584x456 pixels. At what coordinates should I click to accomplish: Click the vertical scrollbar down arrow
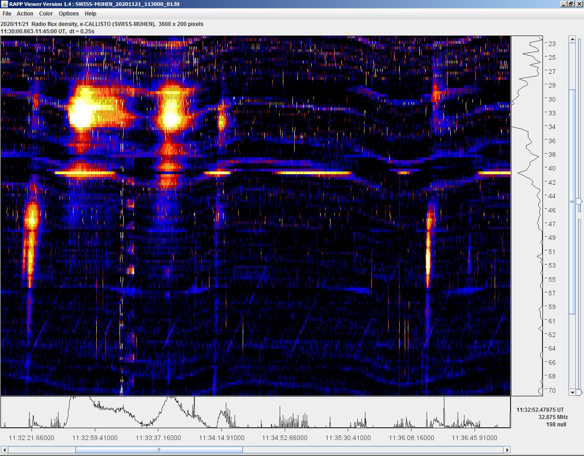(573, 392)
